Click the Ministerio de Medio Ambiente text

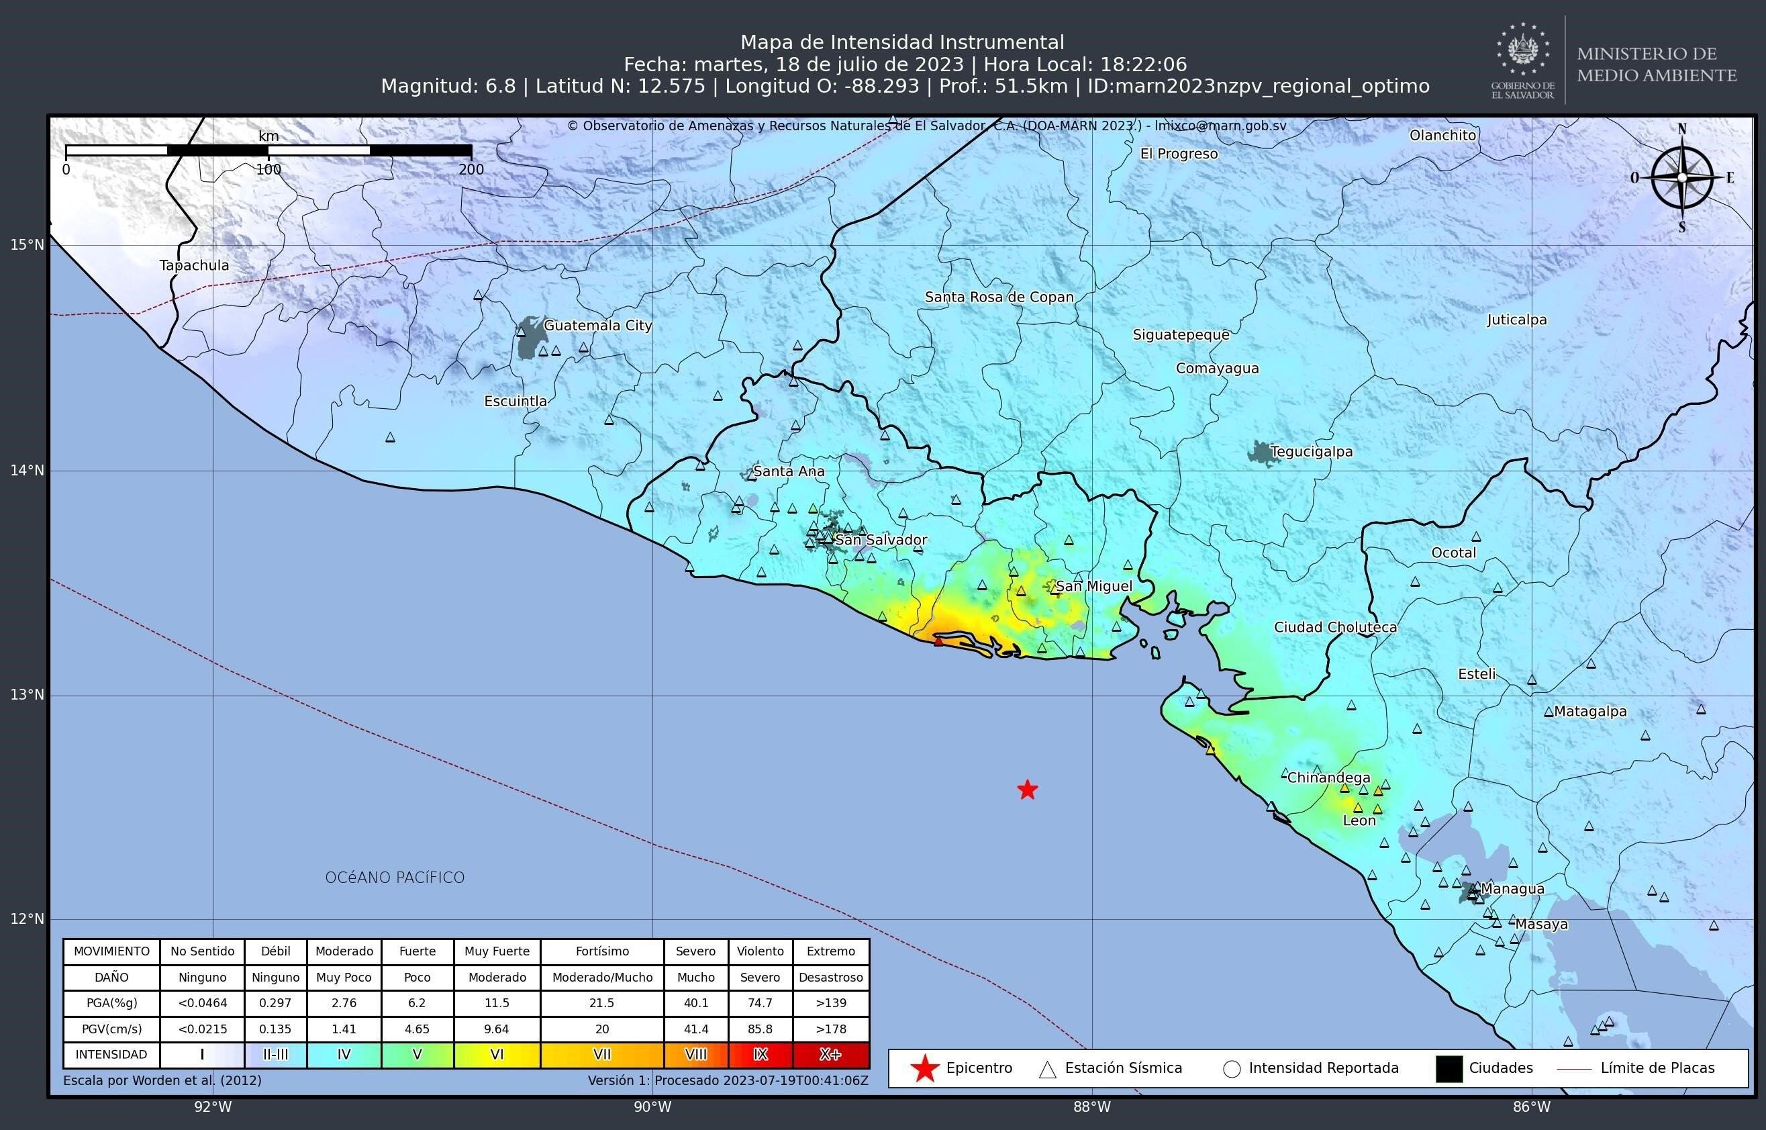pos(1657,64)
